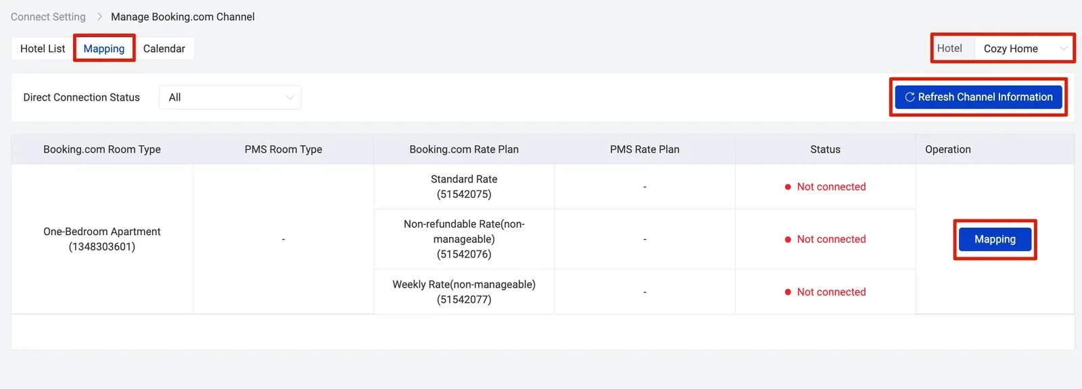
Task: Open the Connect Setting breadcrumb link
Action: 47,16
